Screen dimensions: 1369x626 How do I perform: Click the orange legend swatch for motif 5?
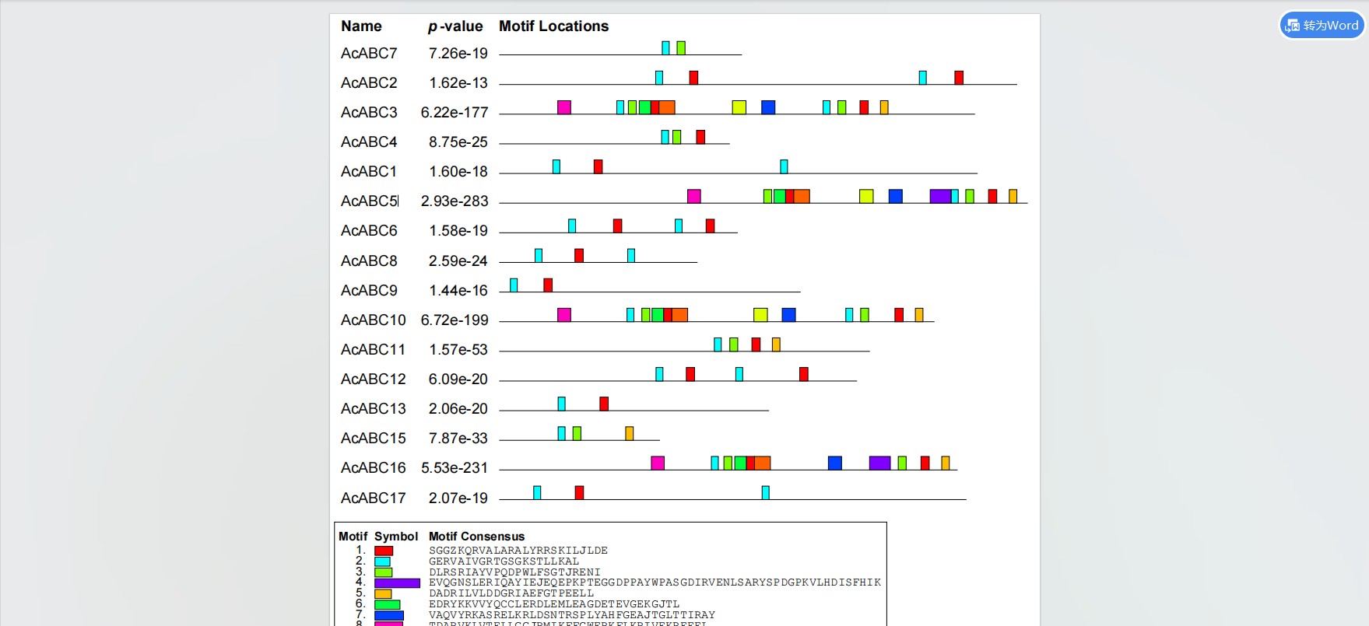pos(383,593)
